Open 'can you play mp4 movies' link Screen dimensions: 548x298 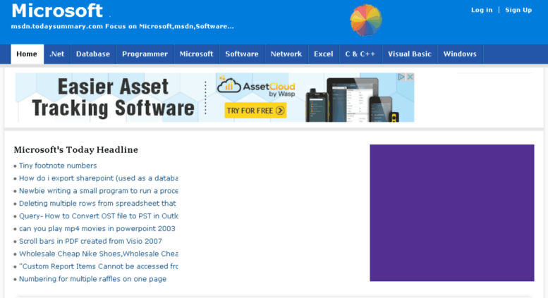97,228
